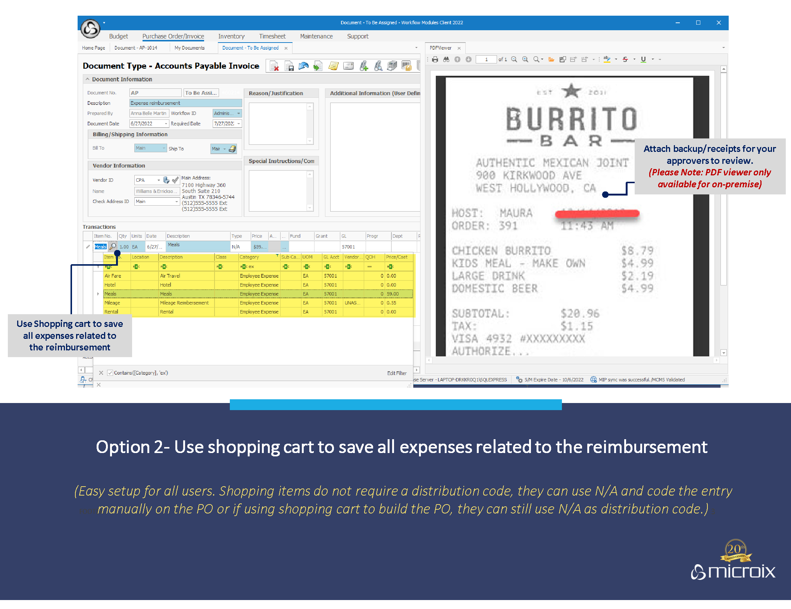
Task: Click the magnifier lookup beside Meals item
Action: pyautogui.click(x=113, y=247)
